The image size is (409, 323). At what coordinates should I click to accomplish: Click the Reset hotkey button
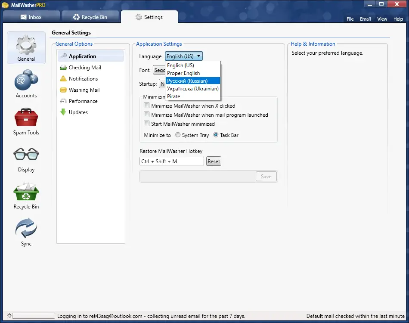214,161
